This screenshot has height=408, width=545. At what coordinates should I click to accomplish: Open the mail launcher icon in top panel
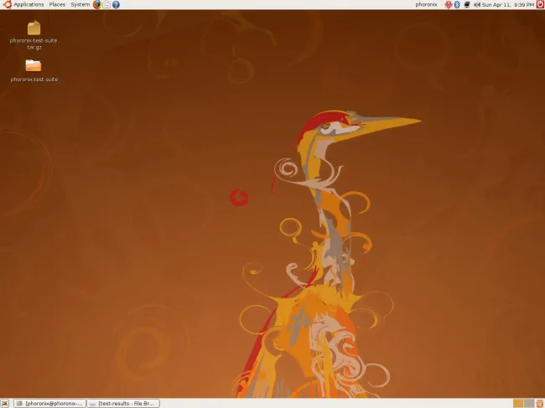(x=106, y=4)
